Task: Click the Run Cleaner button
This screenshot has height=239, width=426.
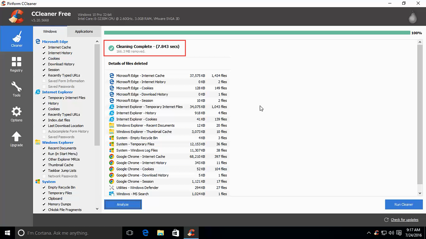Action: (404, 204)
